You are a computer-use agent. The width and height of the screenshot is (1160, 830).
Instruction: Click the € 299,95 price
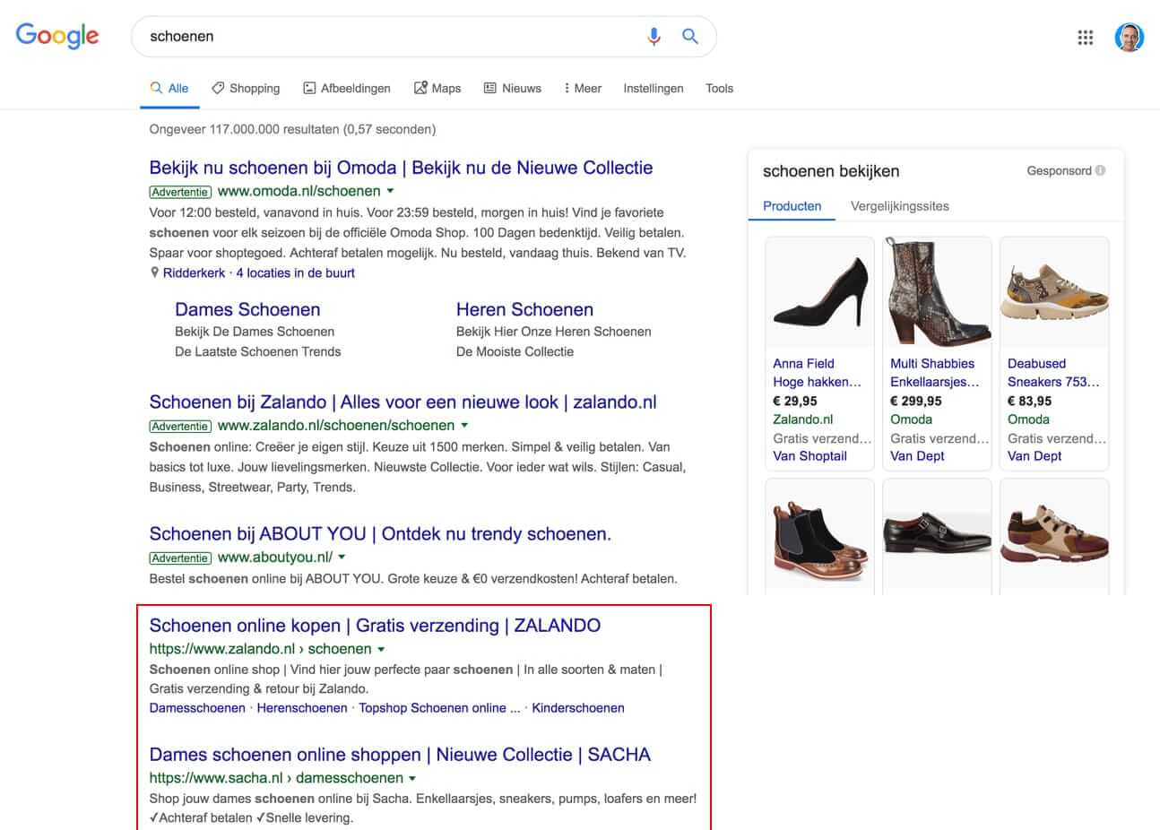916,401
